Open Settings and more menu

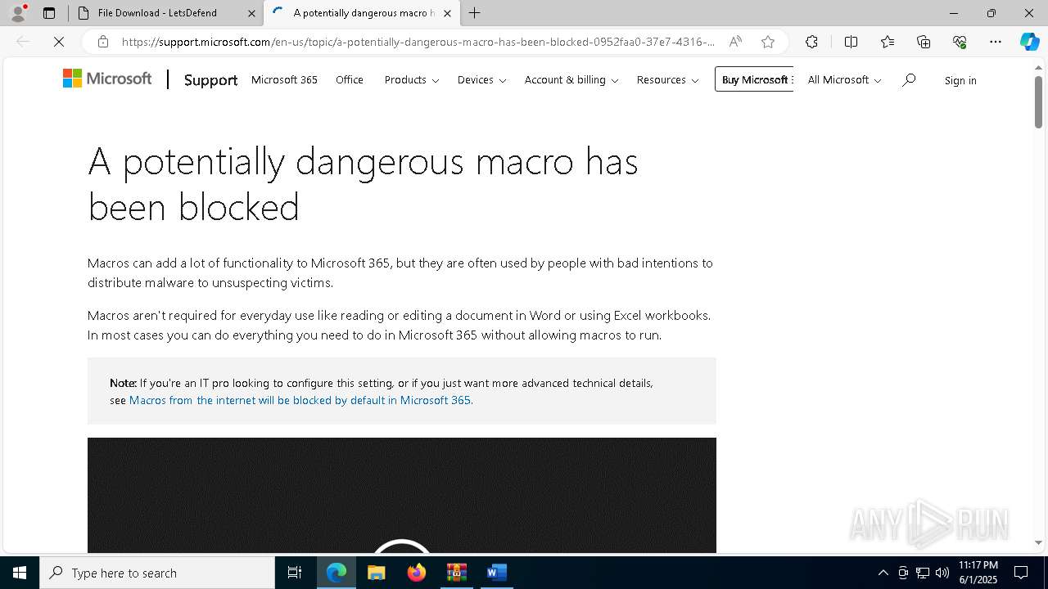pos(996,42)
